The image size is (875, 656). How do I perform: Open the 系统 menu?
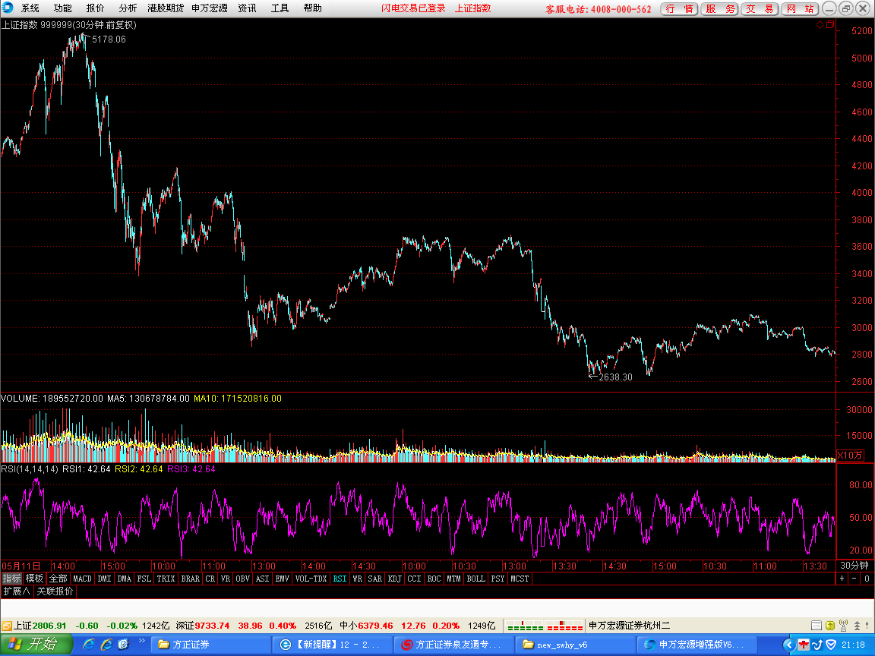point(30,8)
